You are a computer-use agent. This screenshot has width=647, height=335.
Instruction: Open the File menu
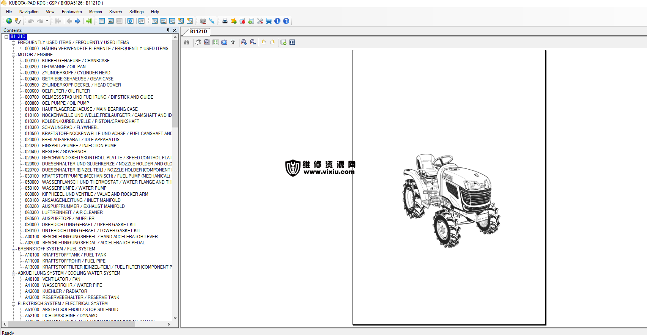point(9,12)
